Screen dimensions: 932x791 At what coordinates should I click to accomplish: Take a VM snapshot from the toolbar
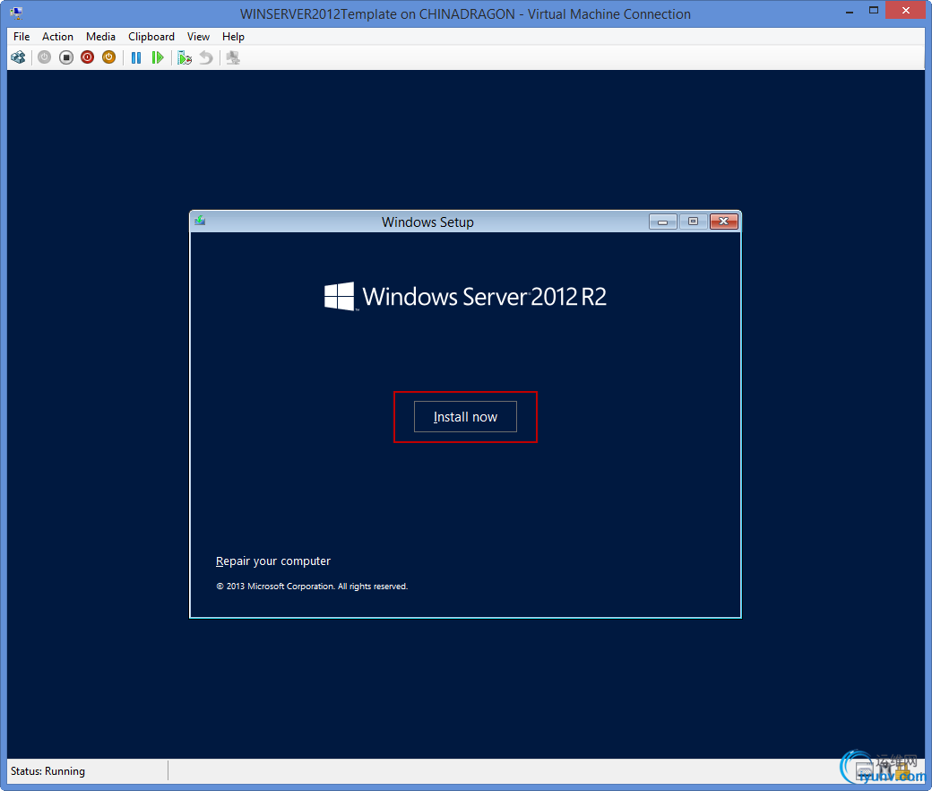[185, 57]
